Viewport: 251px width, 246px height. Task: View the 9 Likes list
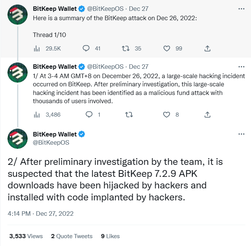(x=110, y=236)
